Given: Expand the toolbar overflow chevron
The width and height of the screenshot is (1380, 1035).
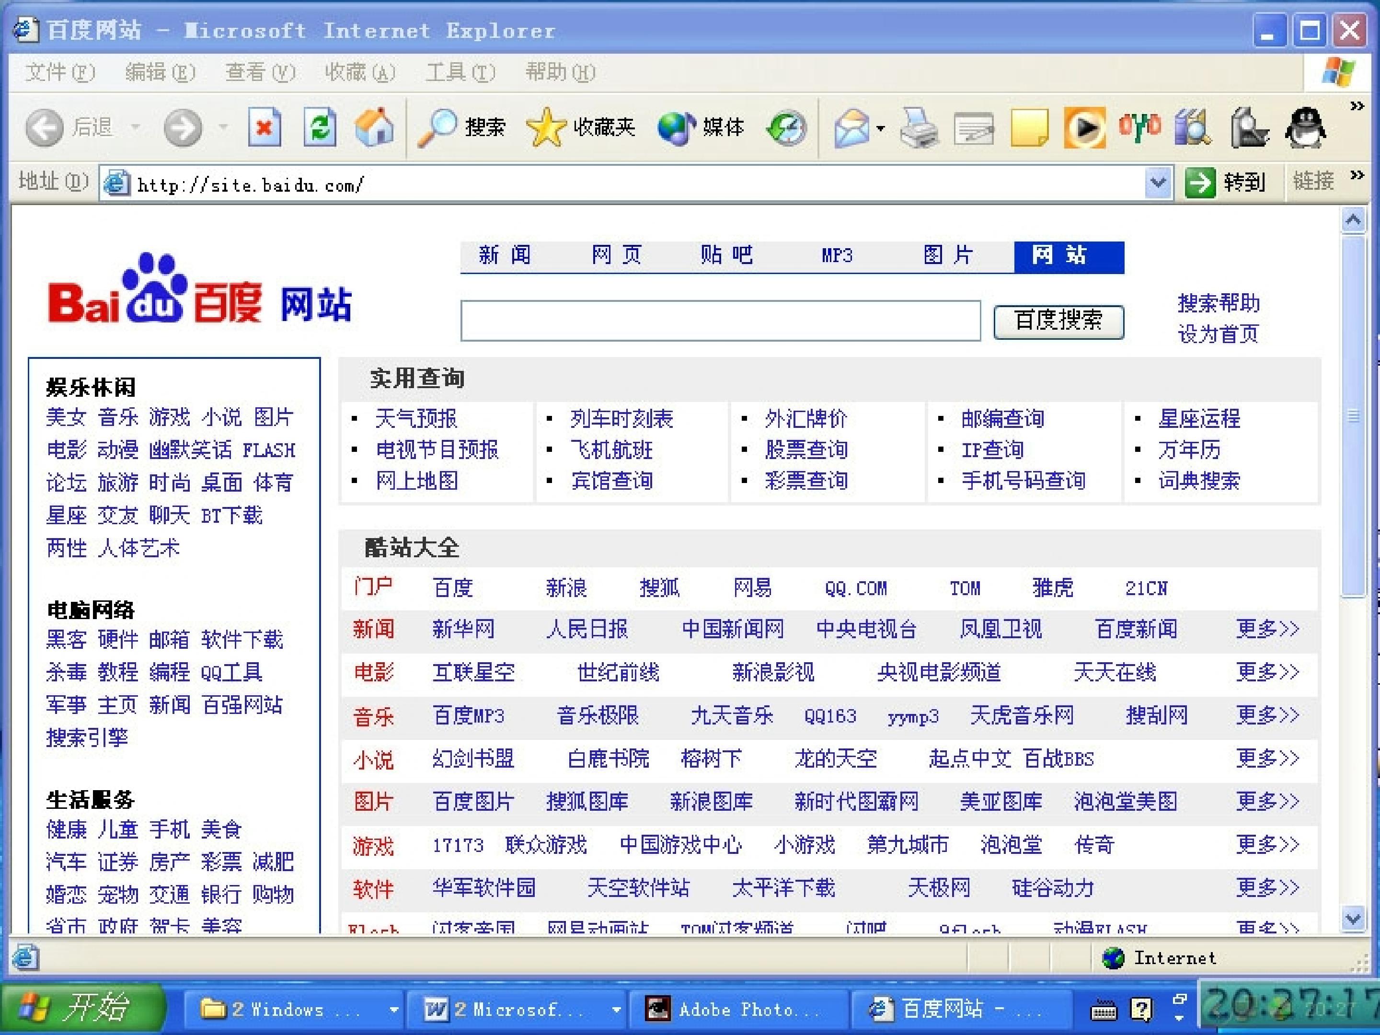Looking at the screenshot, I should tap(1357, 106).
